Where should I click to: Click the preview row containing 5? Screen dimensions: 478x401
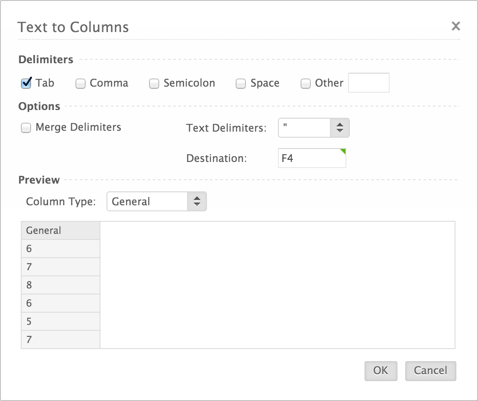(61, 321)
